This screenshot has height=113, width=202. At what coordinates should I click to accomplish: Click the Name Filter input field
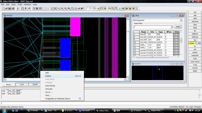pos(152,27)
